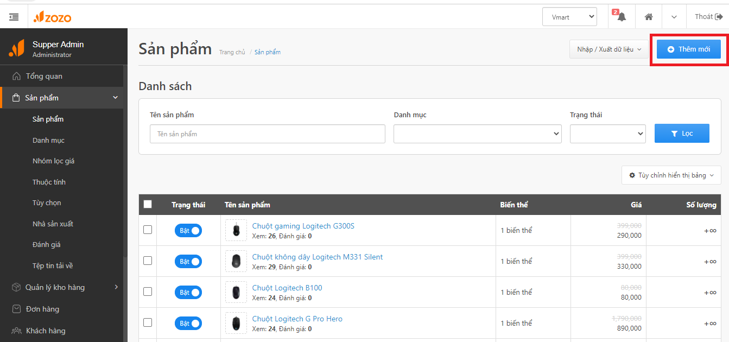The image size is (729, 342).
Task: Go to home via house icon
Action: pyautogui.click(x=648, y=17)
